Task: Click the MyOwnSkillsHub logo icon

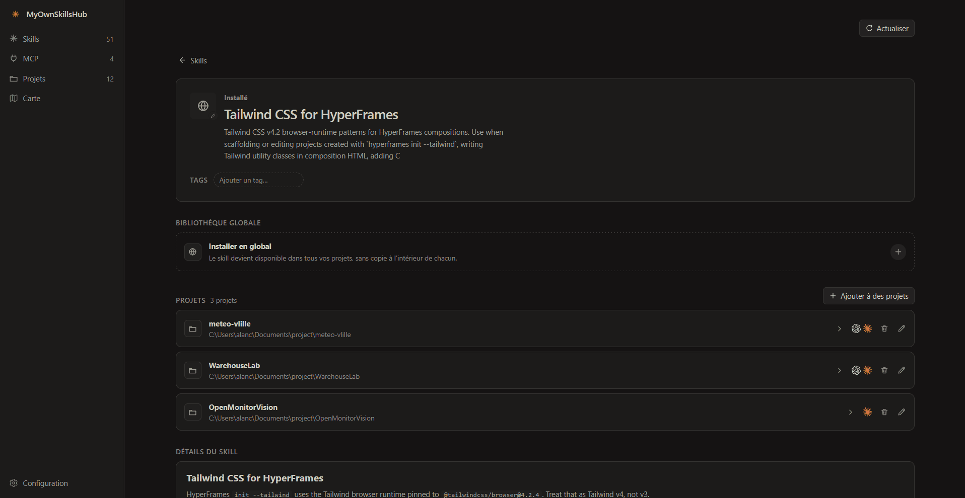Action: click(16, 14)
